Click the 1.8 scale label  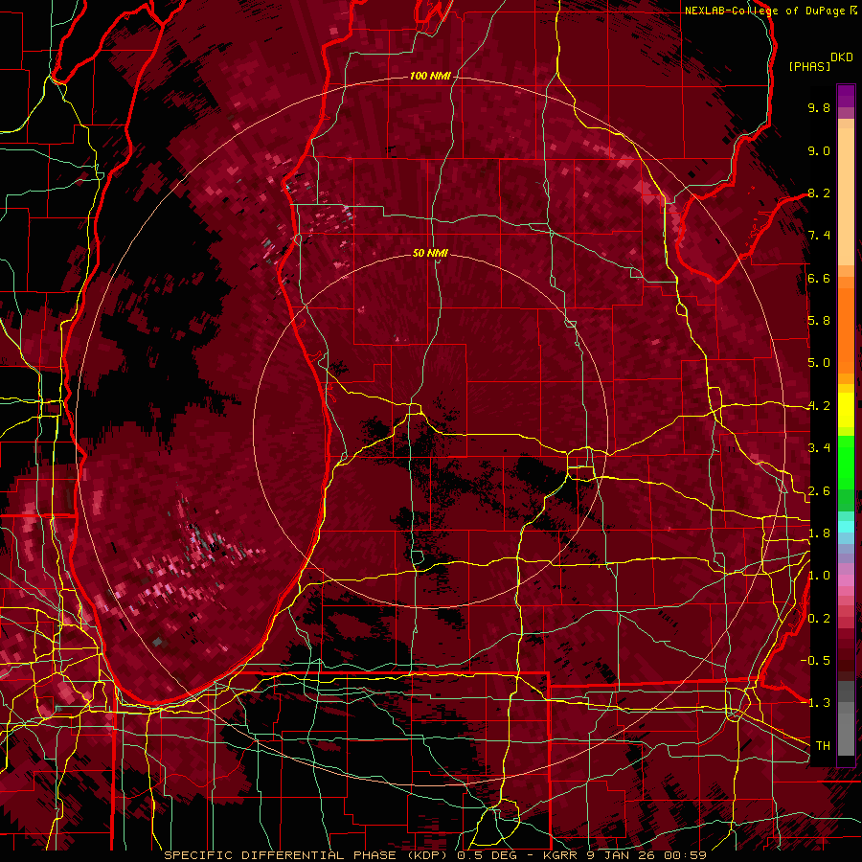[819, 533]
